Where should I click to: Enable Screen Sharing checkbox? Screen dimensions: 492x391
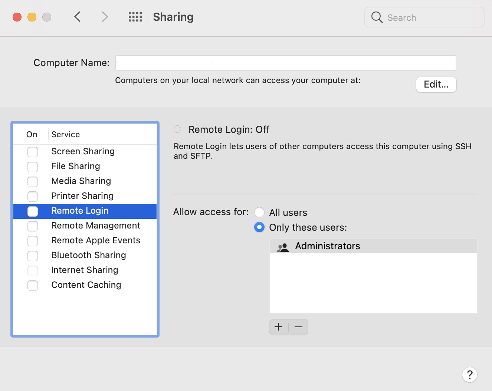click(x=33, y=152)
